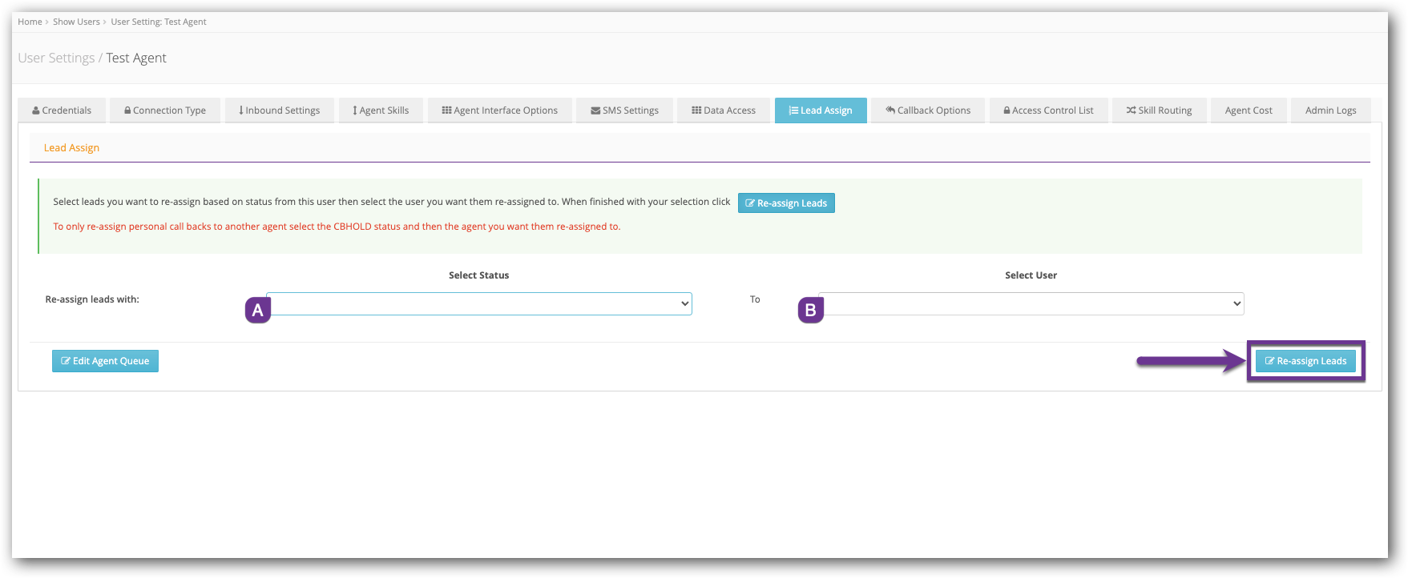The image size is (1408, 578).
Task: Open the Inbound Settings tab
Action: [x=279, y=110]
